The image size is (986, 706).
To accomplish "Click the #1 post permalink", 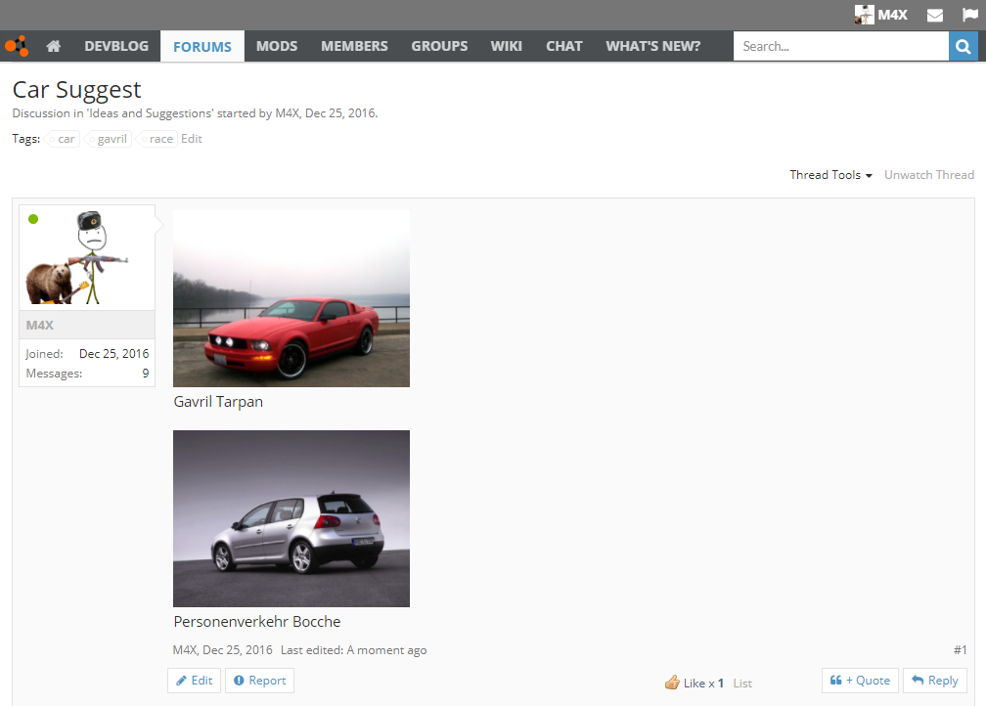I will click(x=961, y=650).
